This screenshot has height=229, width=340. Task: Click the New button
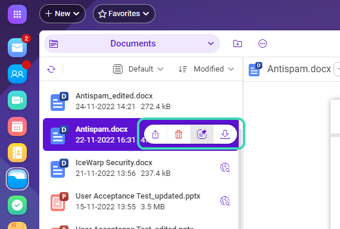tap(63, 14)
